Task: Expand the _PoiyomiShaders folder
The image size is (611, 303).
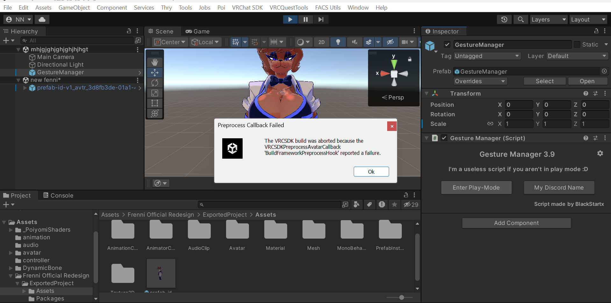Action: click(x=11, y=230)
